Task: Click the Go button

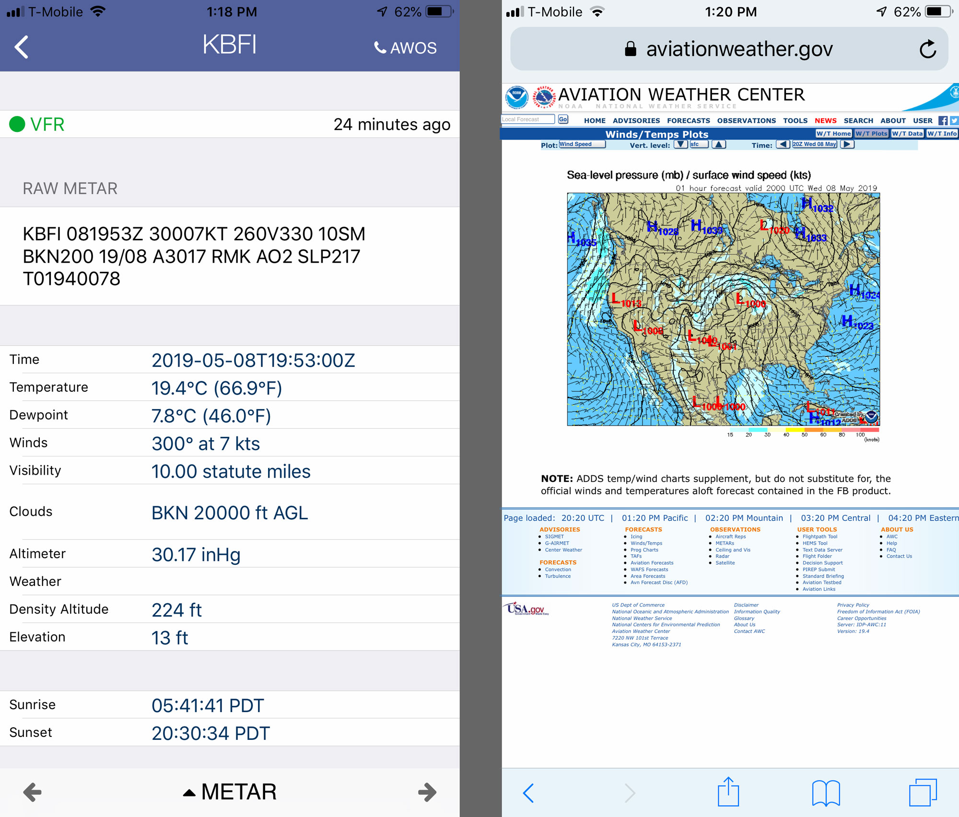Action: pos(563,119)
